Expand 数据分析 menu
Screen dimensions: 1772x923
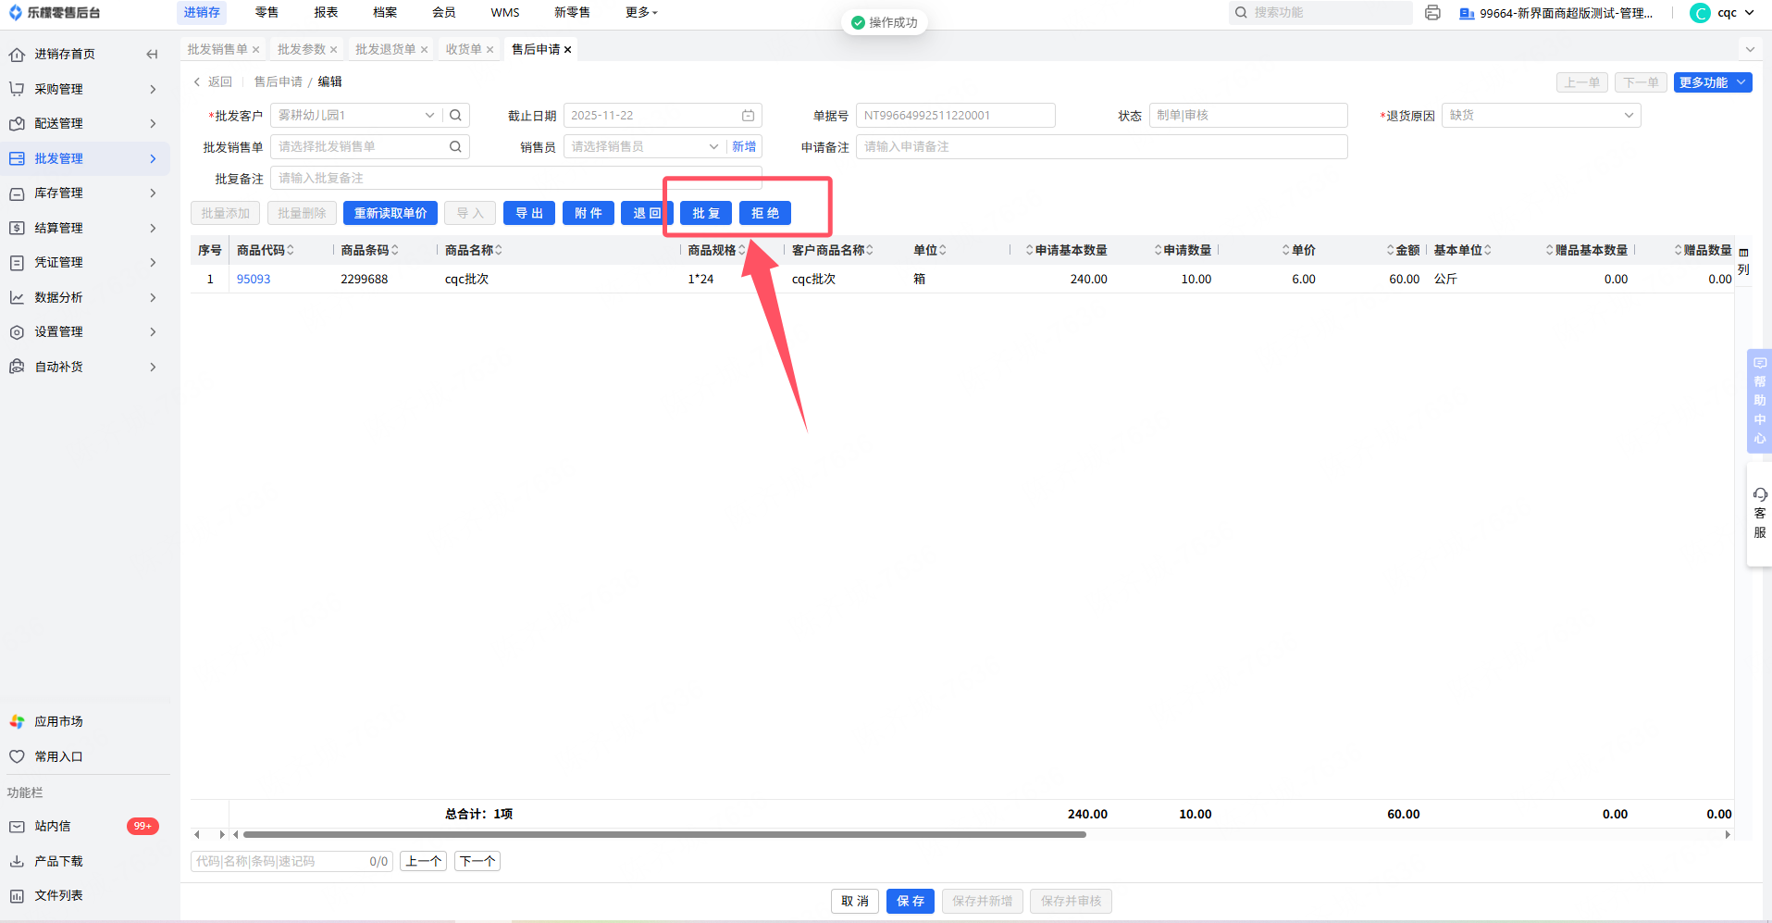[85, 297]
